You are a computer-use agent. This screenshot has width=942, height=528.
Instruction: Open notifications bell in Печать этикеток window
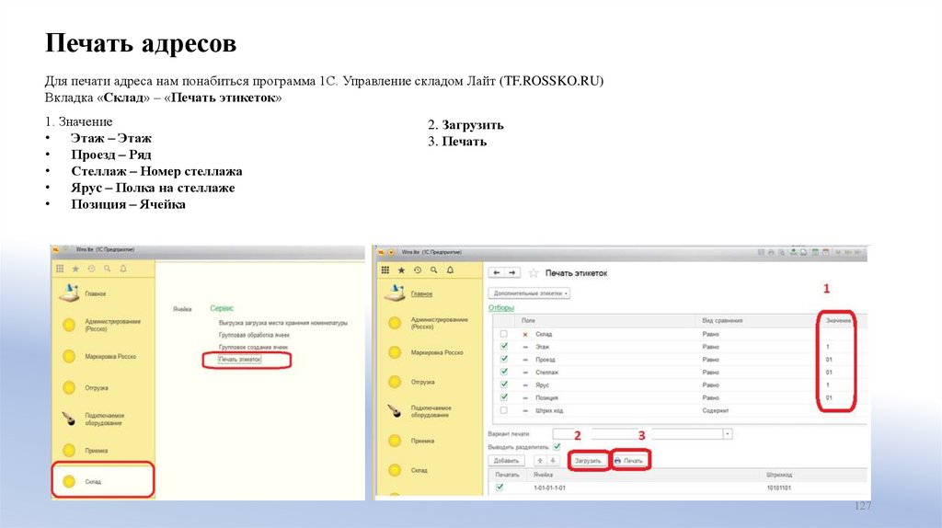tap(450, 270)
